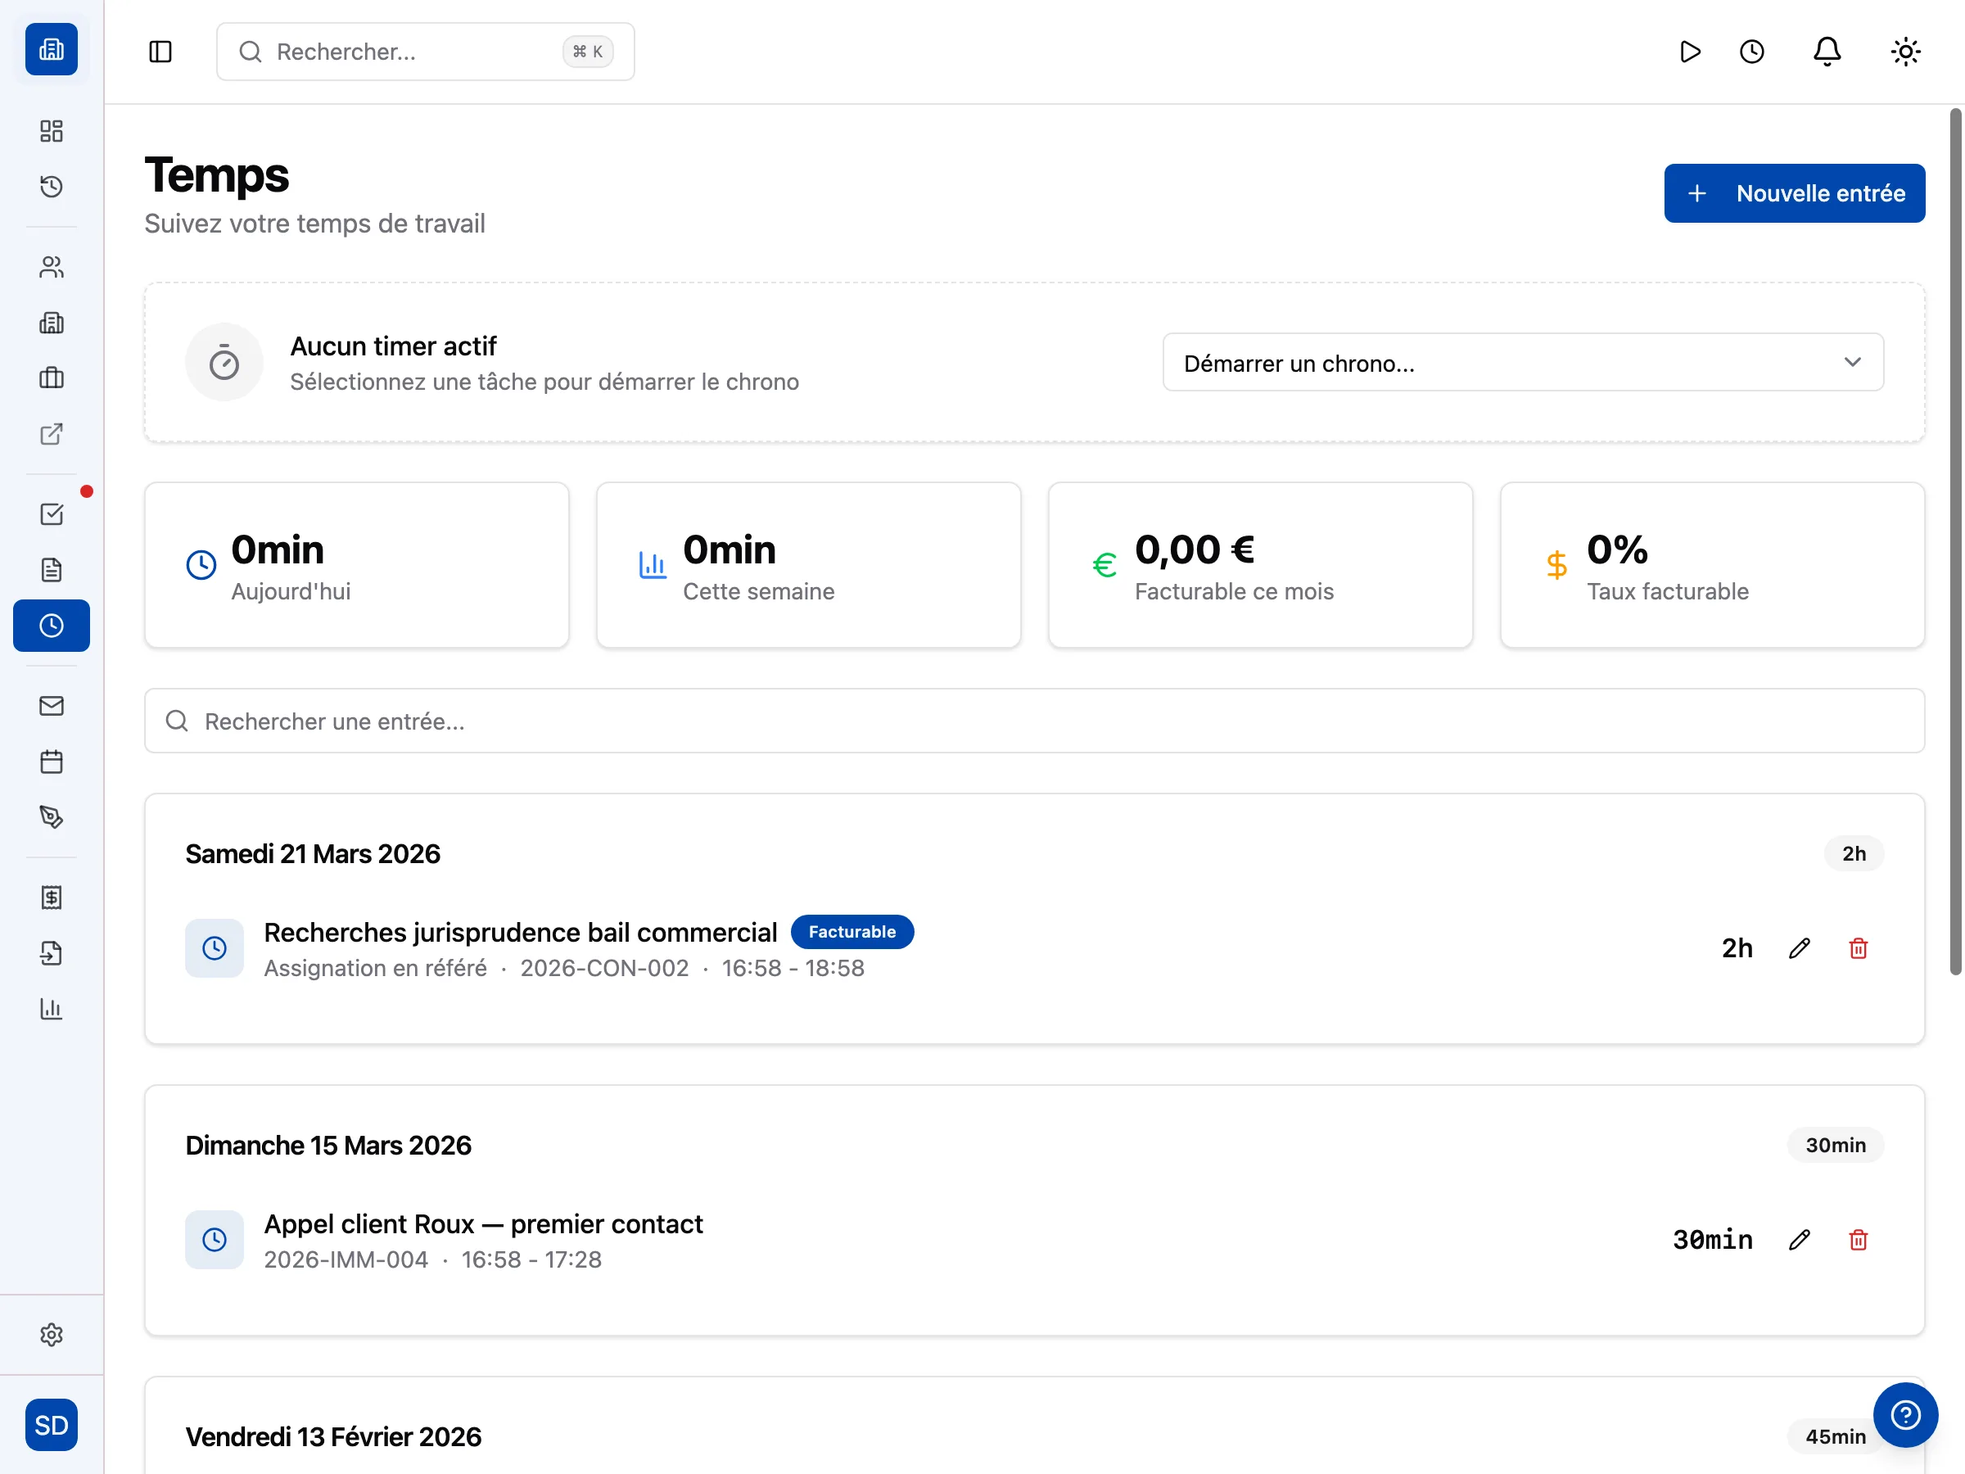Open the notifications bell
1965x1474 pixels.
1827,52
